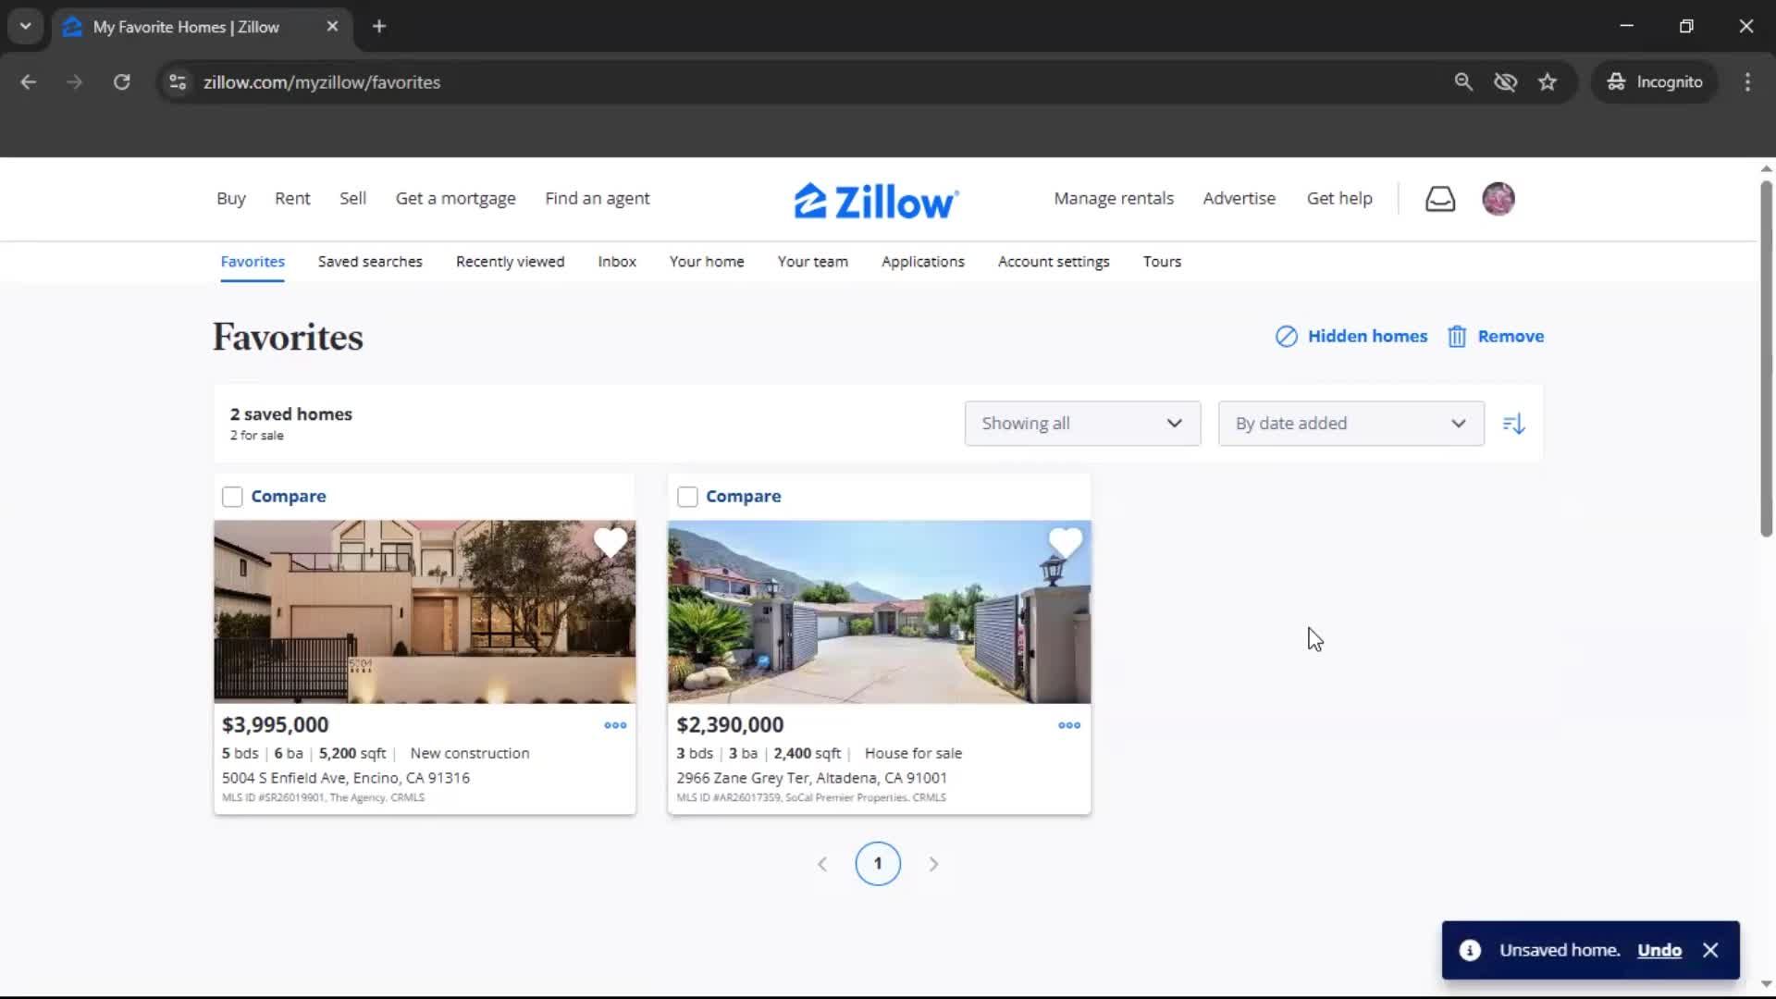The image size is (1776, 999).
Task: Click the Zillow logo
Action: pyautogui.click(x=876, y=201)
